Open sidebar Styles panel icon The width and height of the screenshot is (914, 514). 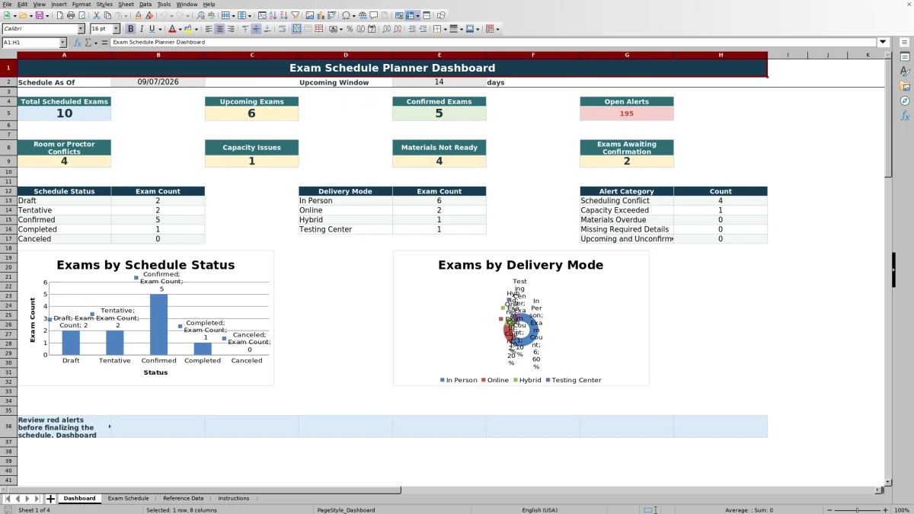click(x=905, y=72)
